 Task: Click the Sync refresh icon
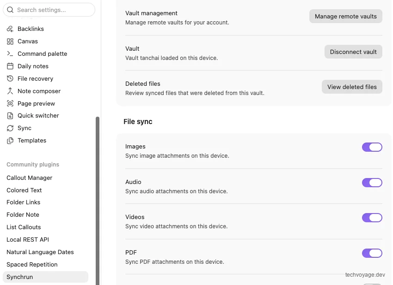pos(10,128)
